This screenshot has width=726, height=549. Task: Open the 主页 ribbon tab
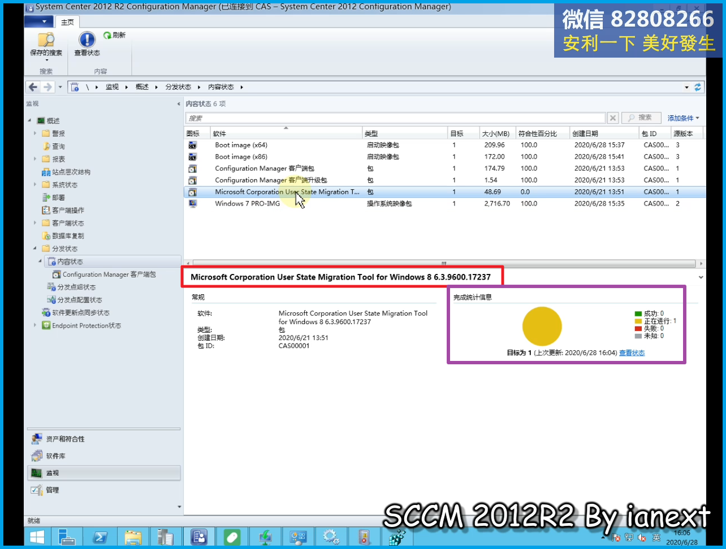(x=67, y=22)
